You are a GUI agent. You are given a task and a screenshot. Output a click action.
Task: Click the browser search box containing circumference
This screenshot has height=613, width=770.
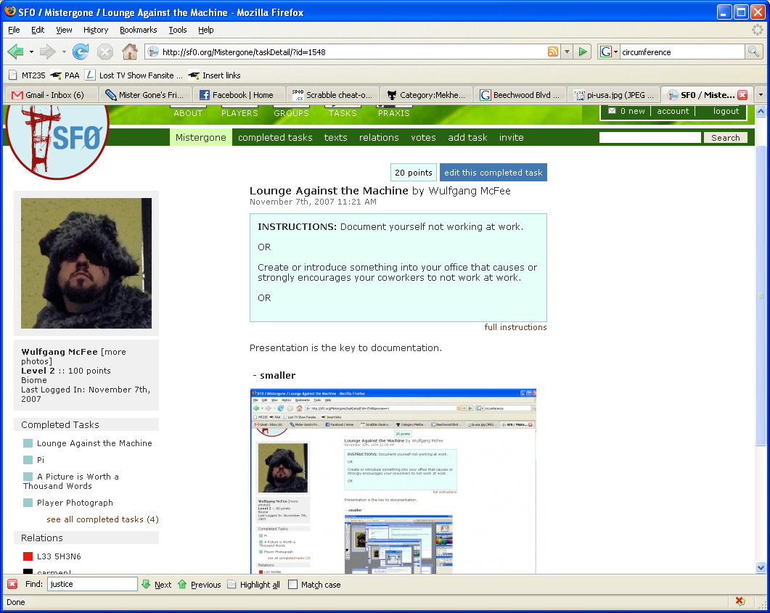point(681,52)
